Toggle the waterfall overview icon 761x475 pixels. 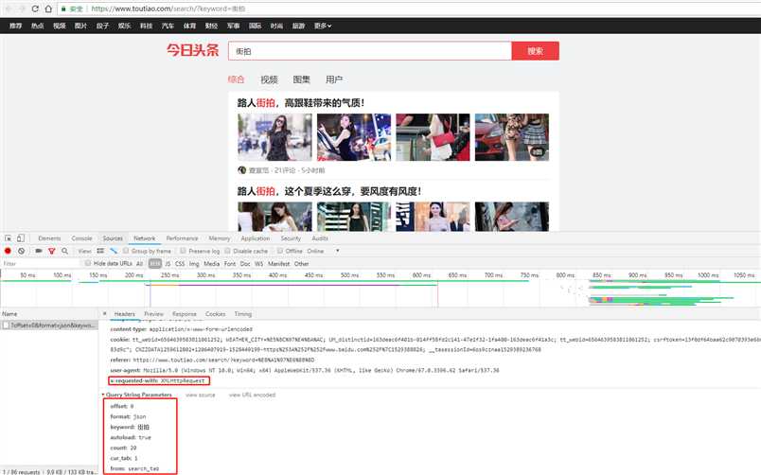(114, 251)
